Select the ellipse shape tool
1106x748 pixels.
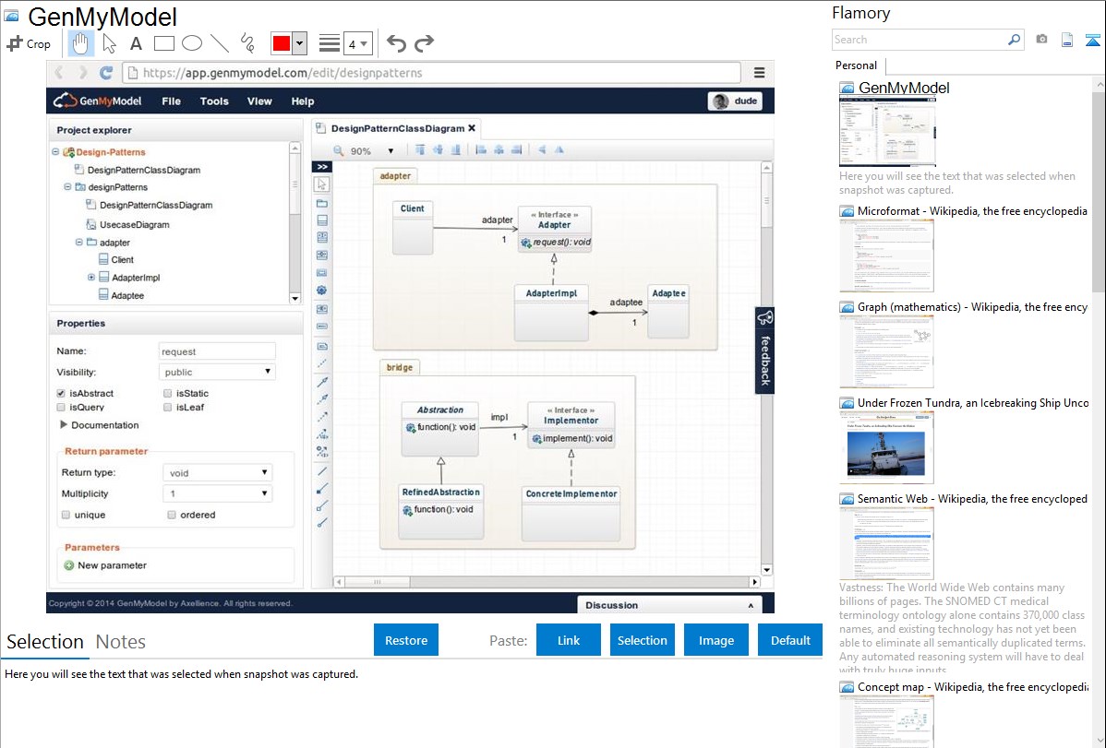191,43
